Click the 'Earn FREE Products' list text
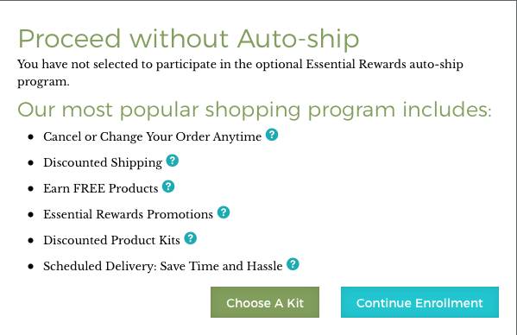Viewport: 517px width, 335px height. 101,188
